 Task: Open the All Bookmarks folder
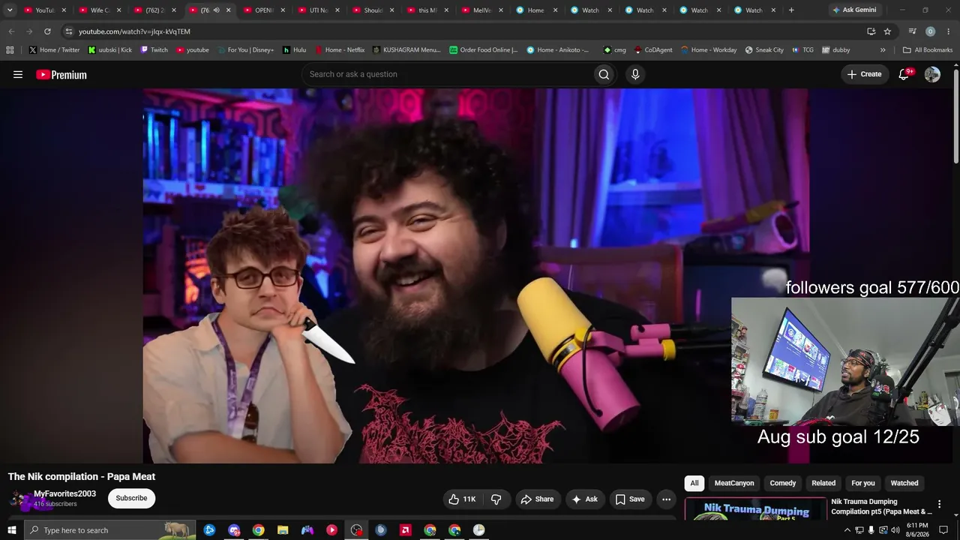(927, 50)
